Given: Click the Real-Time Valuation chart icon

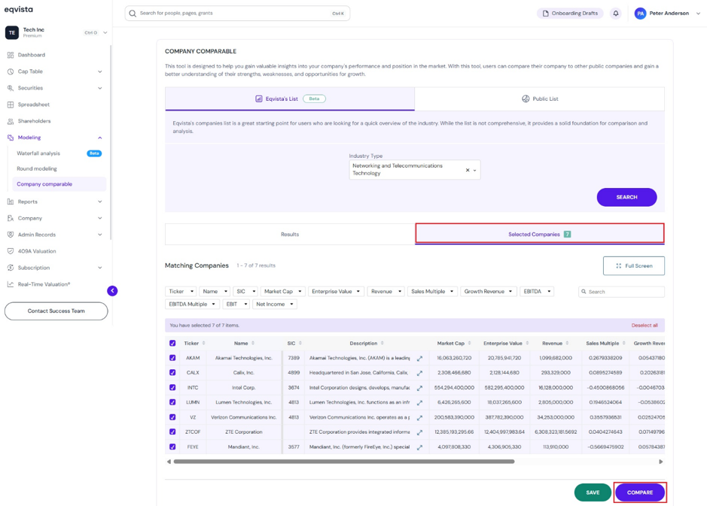Looking at the screenshot, I should (x=11, y=284).
